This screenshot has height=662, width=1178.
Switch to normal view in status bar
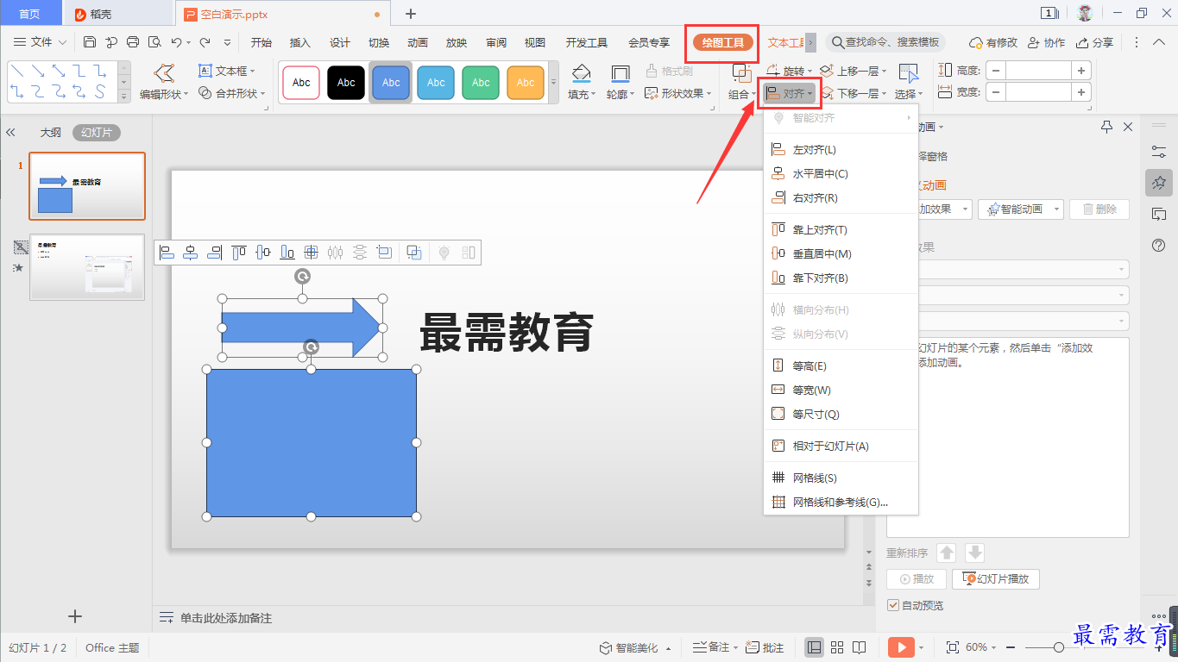coord(814,647)
